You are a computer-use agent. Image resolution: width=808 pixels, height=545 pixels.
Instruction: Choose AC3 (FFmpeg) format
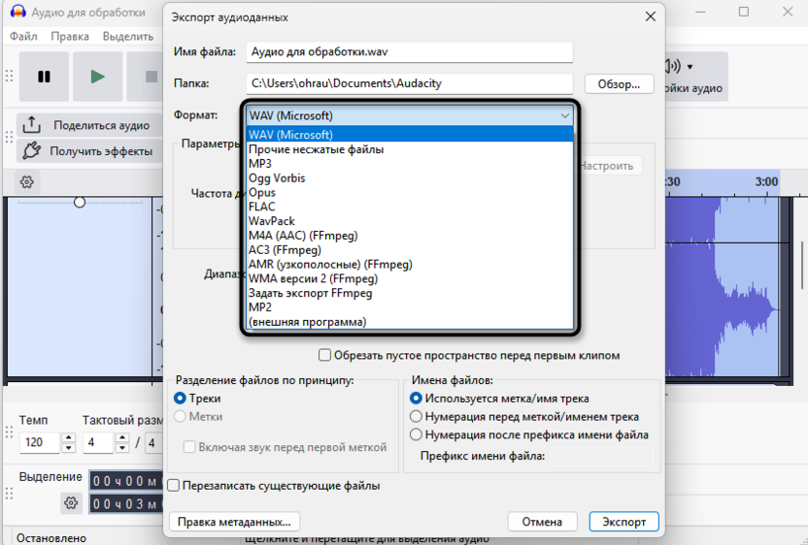pos(410,250)
